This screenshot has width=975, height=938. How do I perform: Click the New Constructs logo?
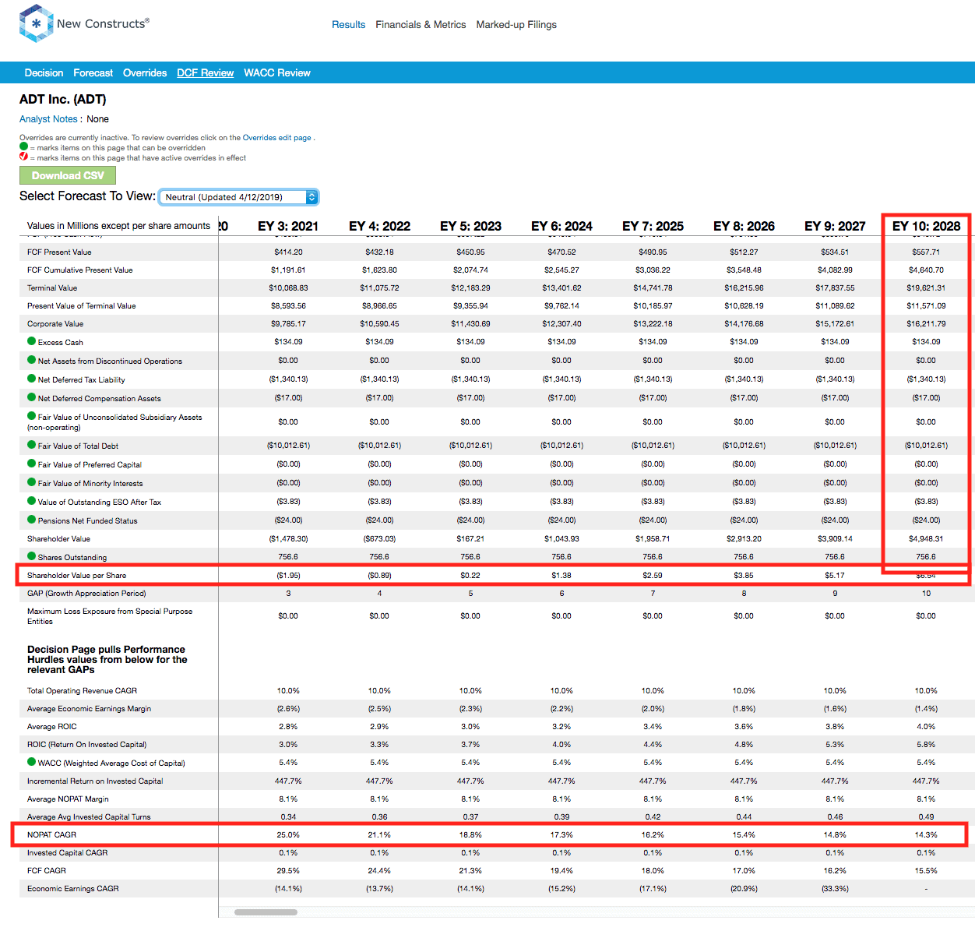(84, 23)
